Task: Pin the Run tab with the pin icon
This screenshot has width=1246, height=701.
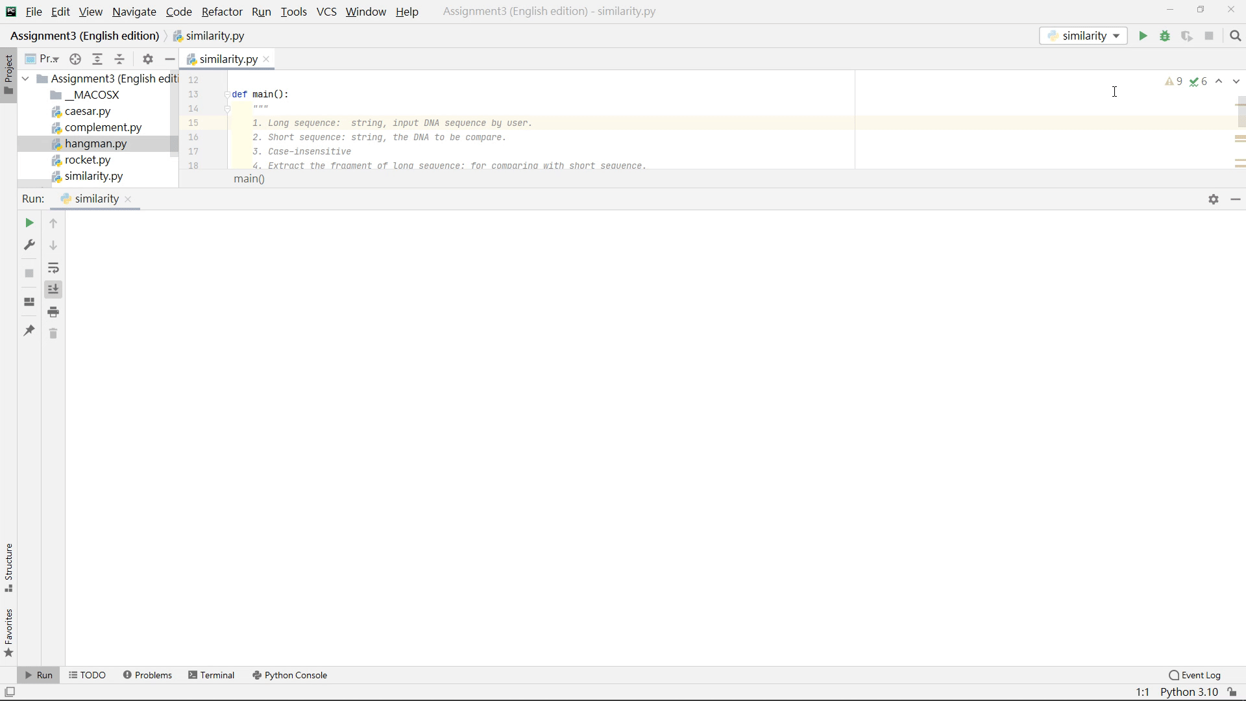Action: [29, 330]
